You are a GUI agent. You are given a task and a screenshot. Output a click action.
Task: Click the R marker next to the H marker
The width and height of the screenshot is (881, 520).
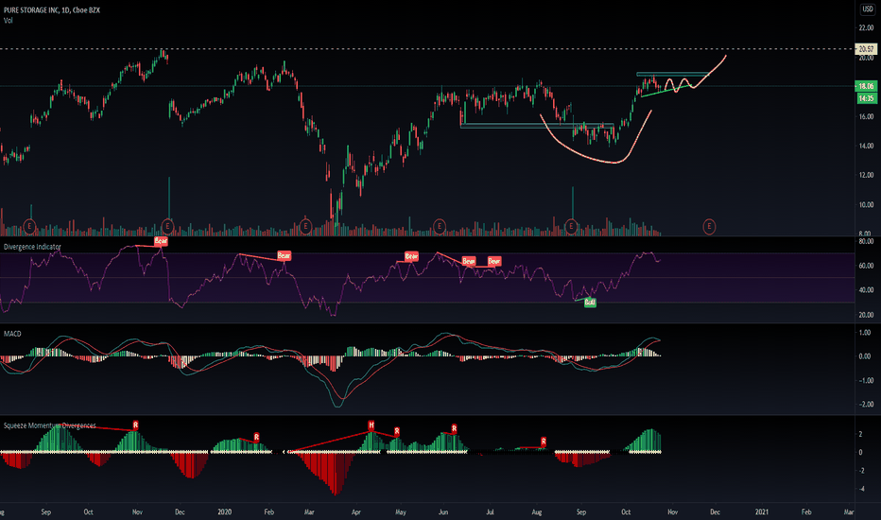pos(397,431)
